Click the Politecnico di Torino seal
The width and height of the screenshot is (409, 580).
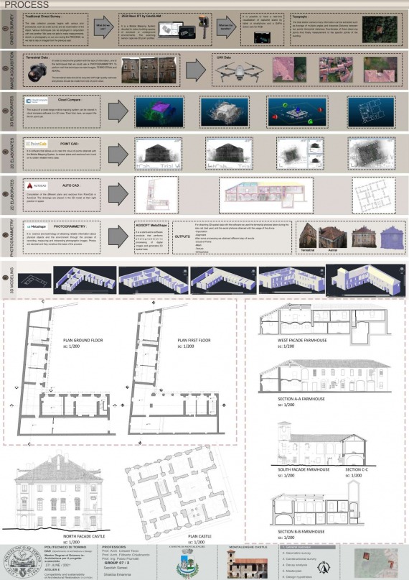(x=22, y=563)
